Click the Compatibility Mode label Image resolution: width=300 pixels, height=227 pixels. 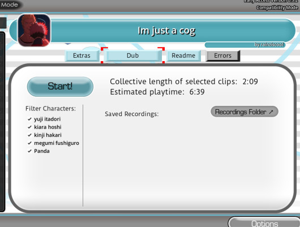coord(277,7)
